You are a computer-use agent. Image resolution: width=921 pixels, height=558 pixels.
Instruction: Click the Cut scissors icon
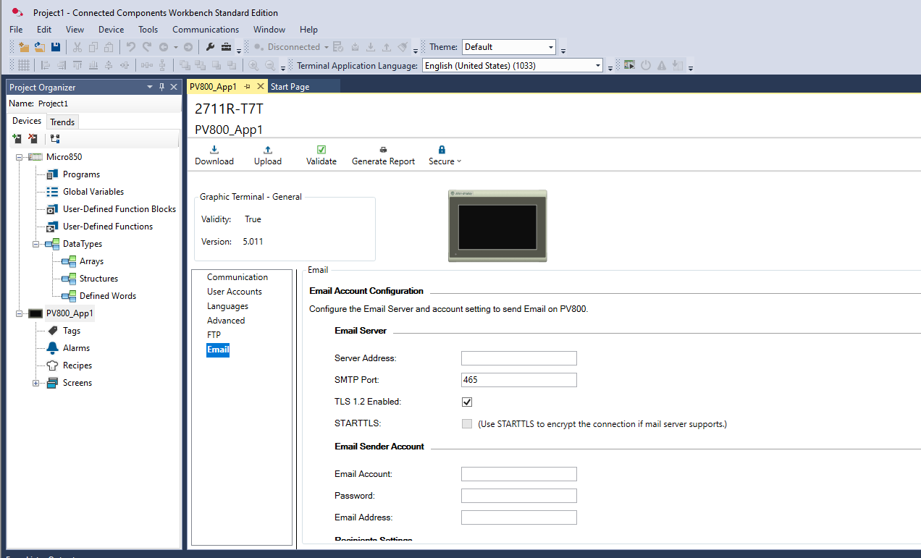pos(77,47)
